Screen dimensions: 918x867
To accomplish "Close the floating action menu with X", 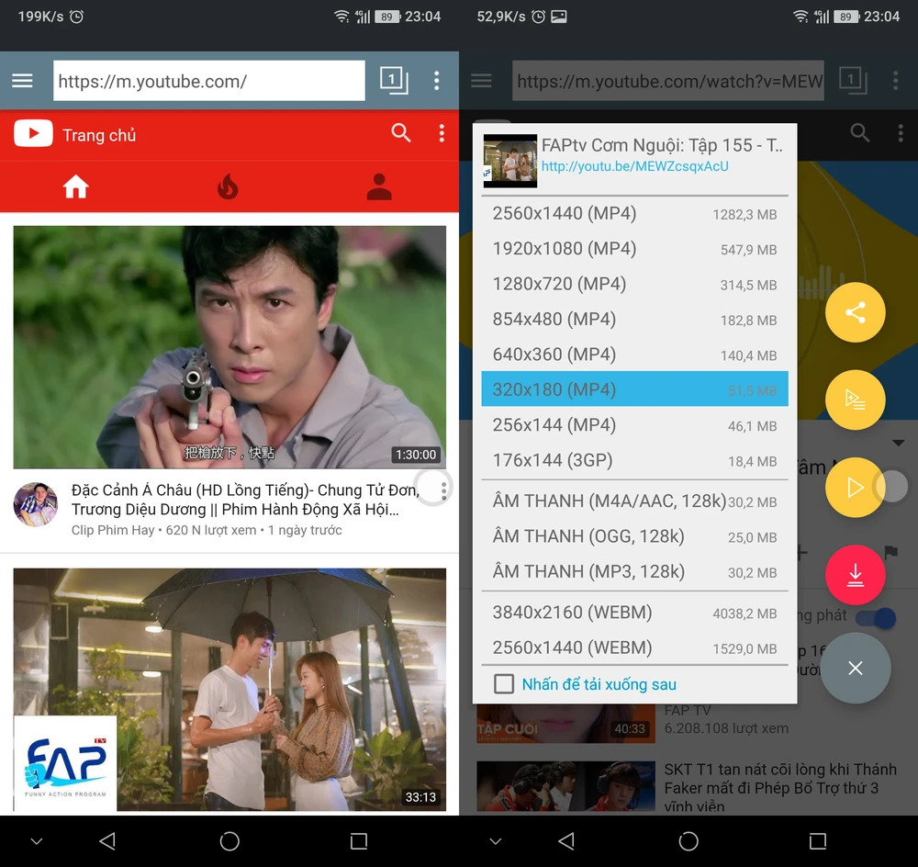I will pos(855,668).
